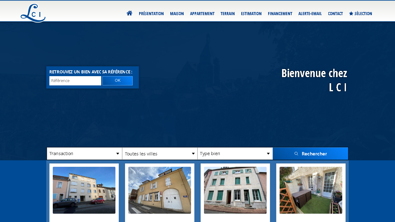Click the magnifier icon in Rechercher

click(296, 154)
